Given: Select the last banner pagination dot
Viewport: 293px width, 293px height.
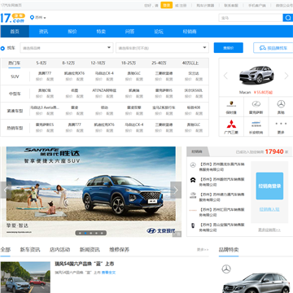Looking at the screenshot, I should tap(102, 233).
